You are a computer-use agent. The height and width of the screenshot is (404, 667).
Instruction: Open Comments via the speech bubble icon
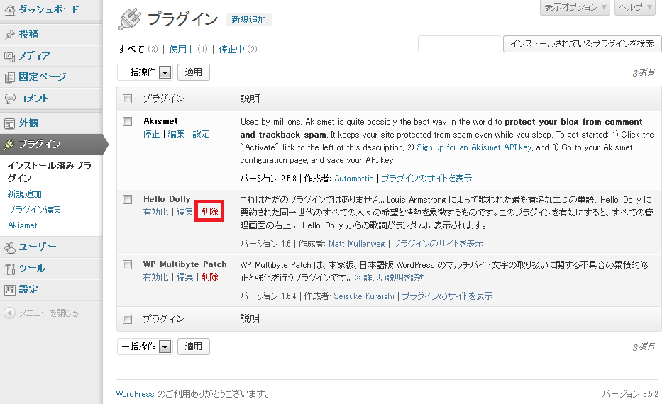[10, 99]
